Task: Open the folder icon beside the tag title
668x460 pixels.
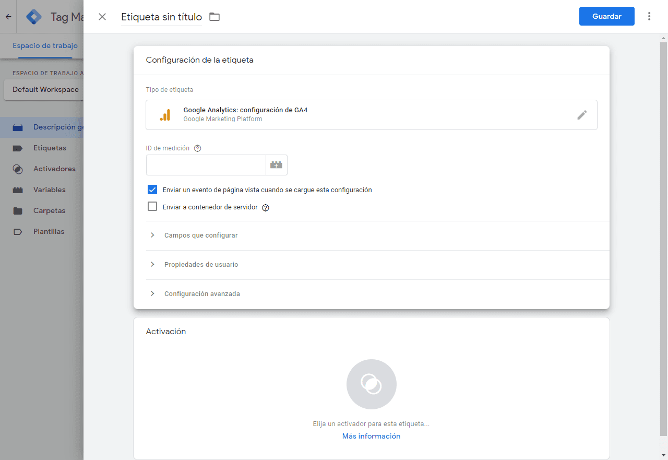Action: tap(214, 16)
